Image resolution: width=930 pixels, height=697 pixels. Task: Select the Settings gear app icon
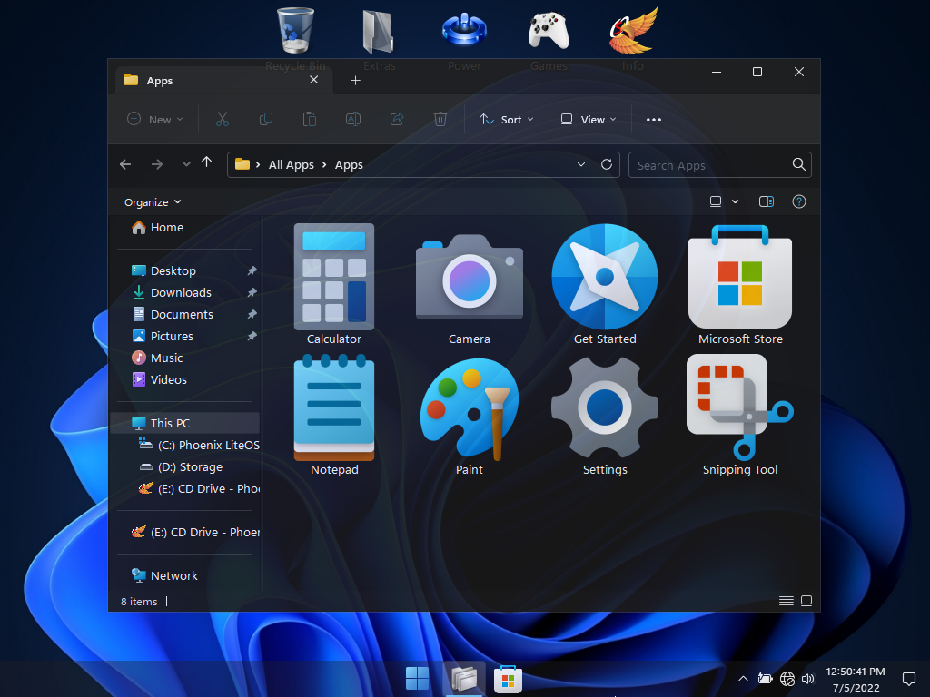pyautogui.click(x=604, y=407)
